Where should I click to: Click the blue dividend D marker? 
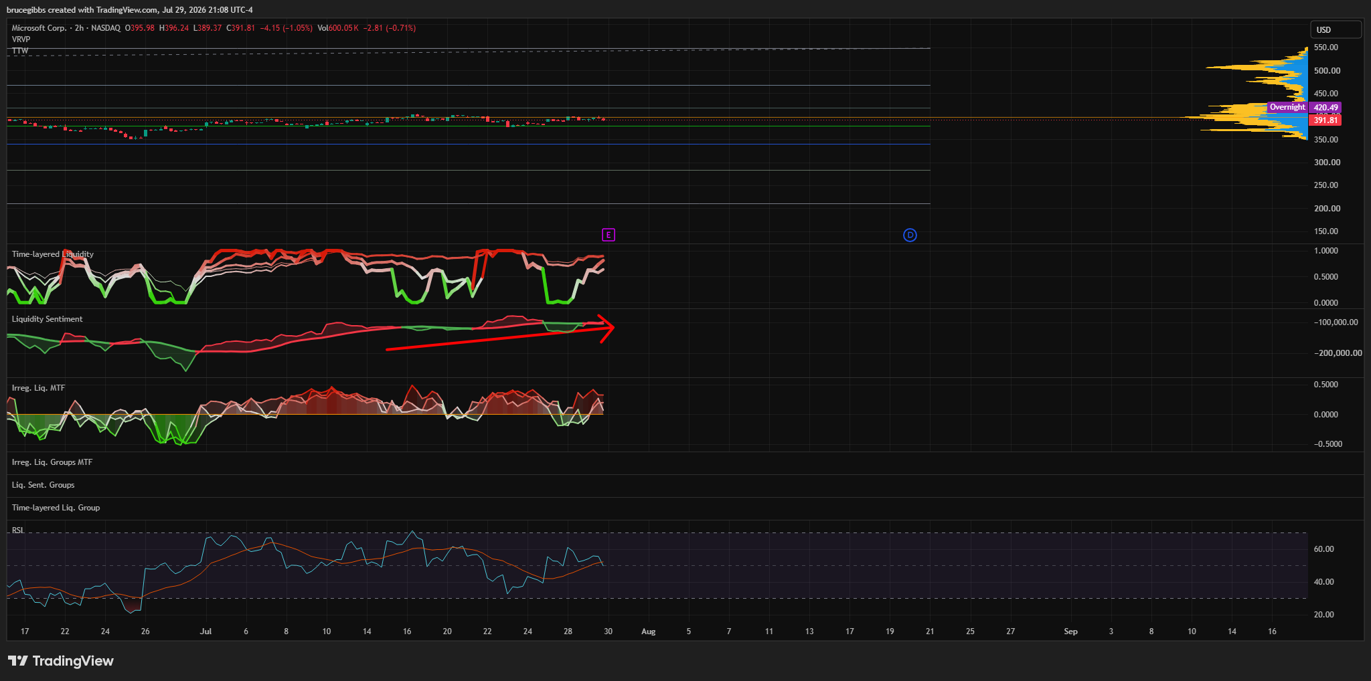tap(910, 235)
